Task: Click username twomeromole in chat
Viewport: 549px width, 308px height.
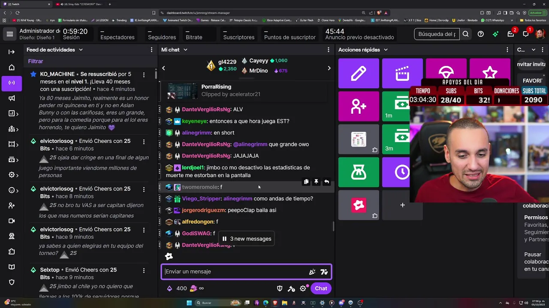Action: click(x=200, y=187)
